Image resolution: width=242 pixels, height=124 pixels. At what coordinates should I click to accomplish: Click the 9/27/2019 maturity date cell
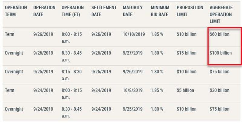coord(132,53)
